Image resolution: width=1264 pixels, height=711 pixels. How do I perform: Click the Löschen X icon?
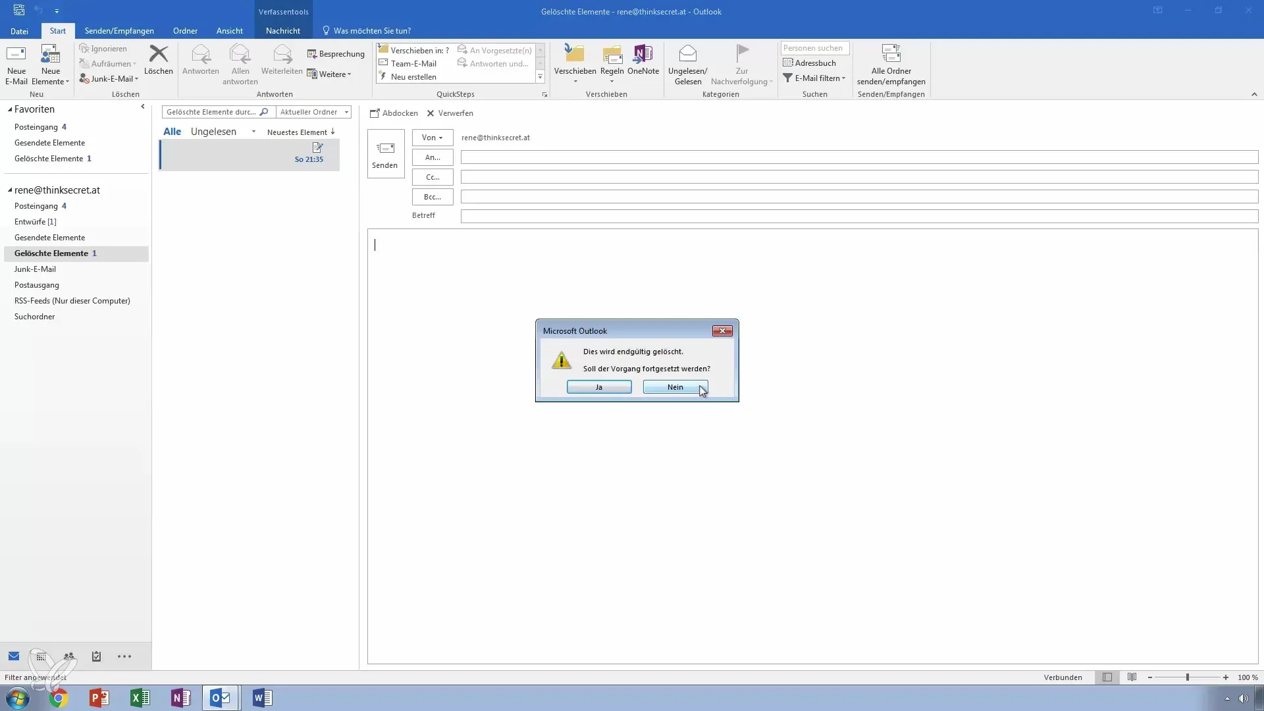click(159, 60)
